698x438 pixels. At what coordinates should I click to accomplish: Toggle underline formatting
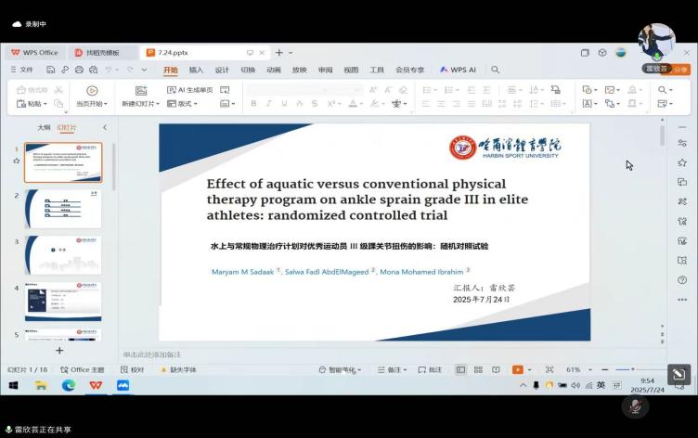click(284, 104)
